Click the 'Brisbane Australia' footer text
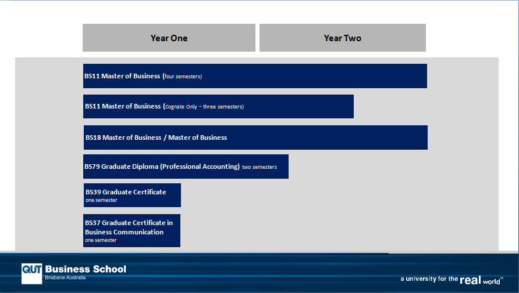The height and width of the screenshot is (293, 519). (x=65, y=278)
